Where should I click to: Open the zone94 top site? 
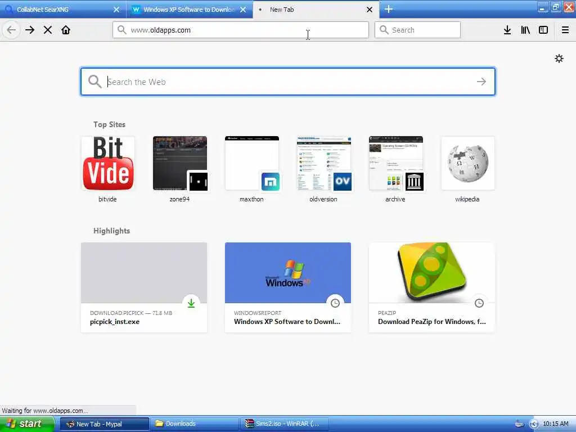(x=179, y=169)
